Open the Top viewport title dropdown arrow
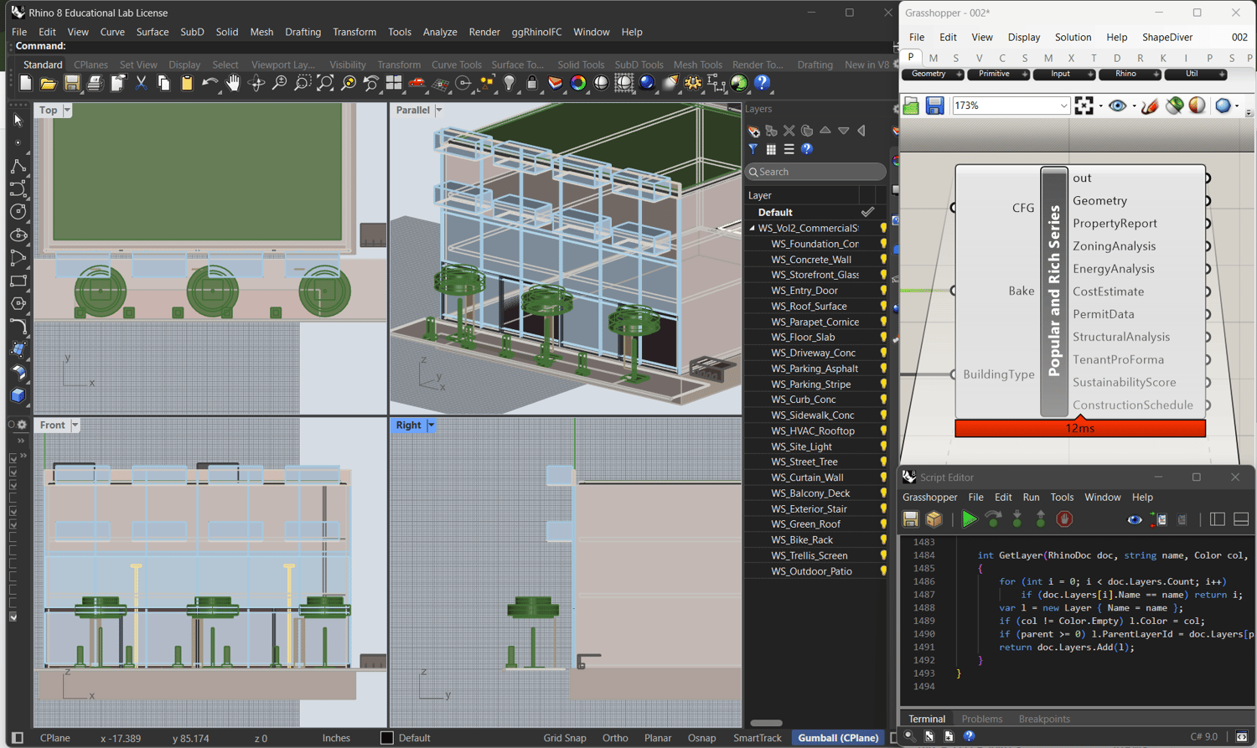Viewport: 1257px width, 748px height. [x=67, y=111]
